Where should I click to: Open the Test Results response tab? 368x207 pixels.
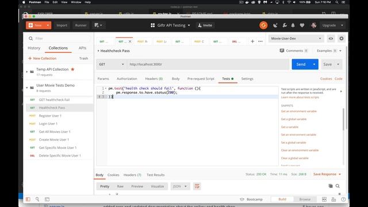[155, 175]
